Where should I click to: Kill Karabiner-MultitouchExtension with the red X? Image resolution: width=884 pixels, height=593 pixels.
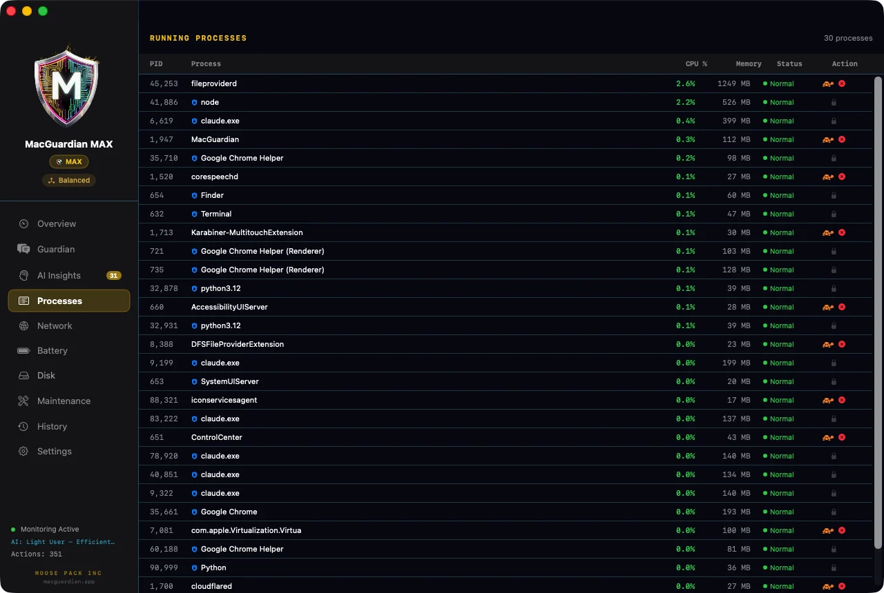[x=842, y=232]
